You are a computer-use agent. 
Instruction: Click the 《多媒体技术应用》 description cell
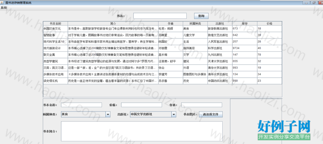(113, 74)
